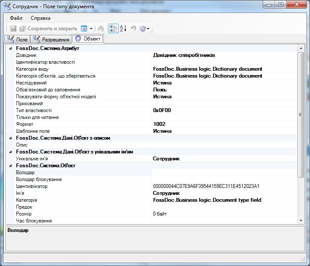
Task: Open the Файл menu
Action: click(x=16, y=18)
